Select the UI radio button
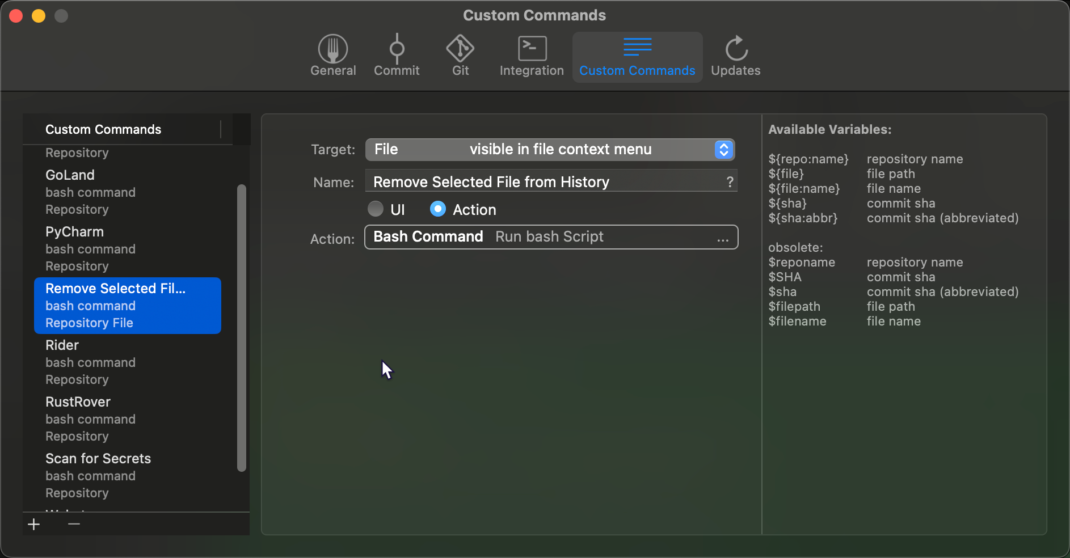Screen dimensions: 1070x558 coord(376,209)
